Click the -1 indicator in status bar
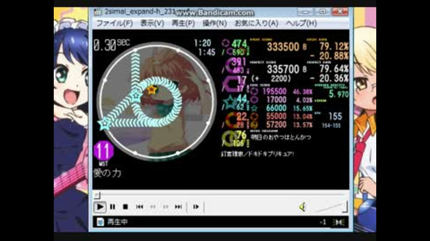430x241 pixels. pyautogui.click(x=323, y=222)
